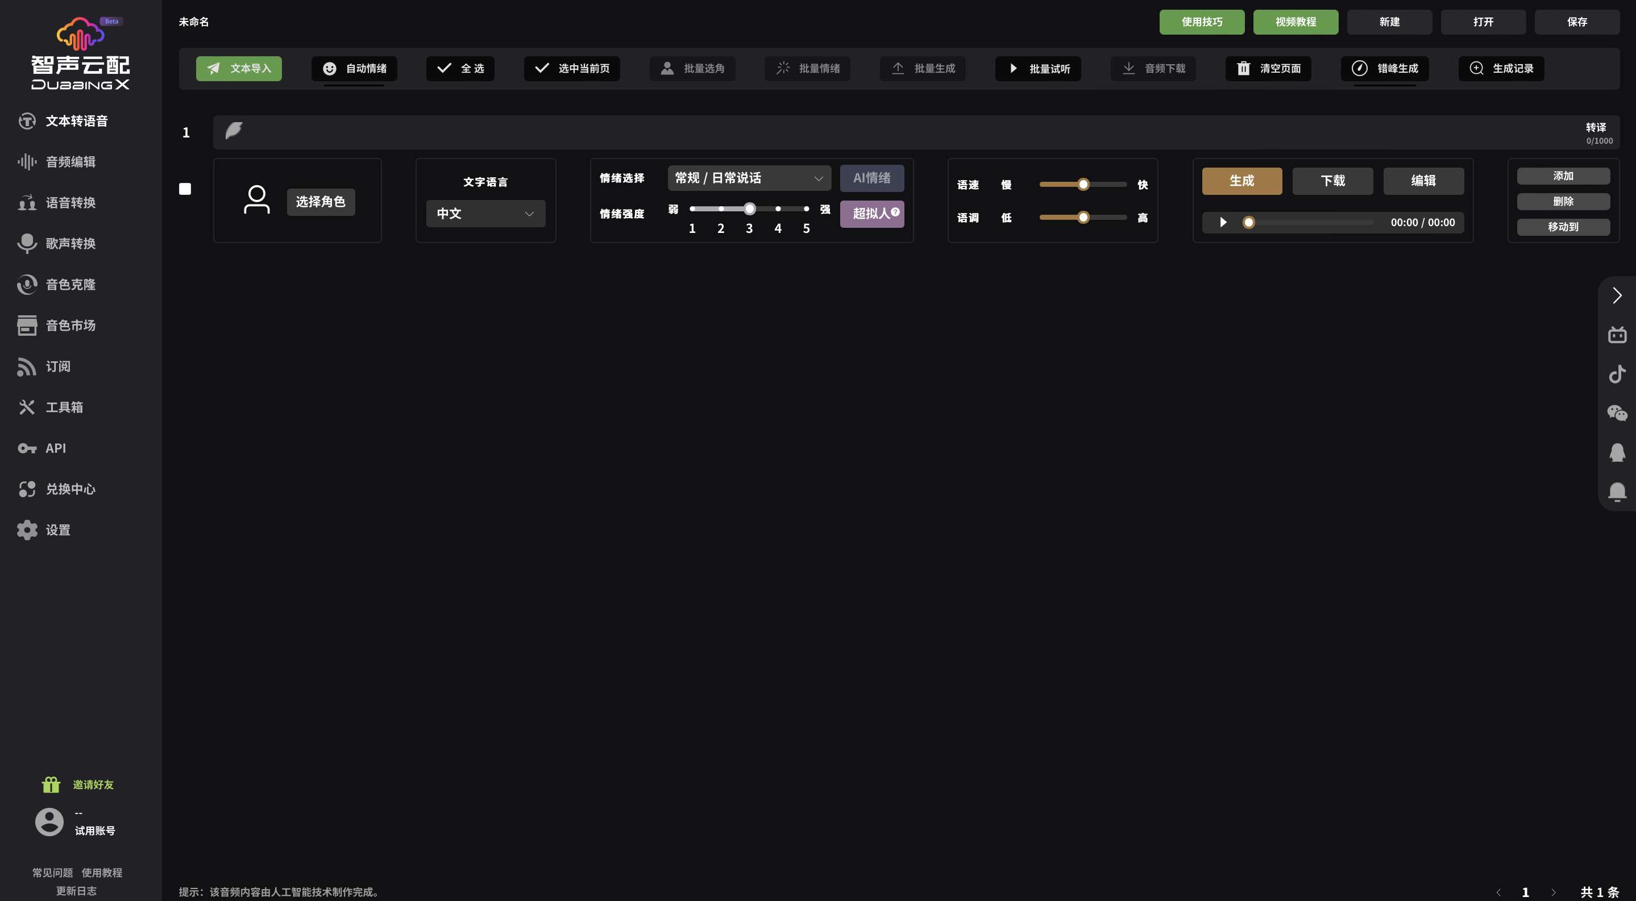Screen dimensions: 1636x901
Task: Click the feather icon in text row
Action: click(234, 130)
